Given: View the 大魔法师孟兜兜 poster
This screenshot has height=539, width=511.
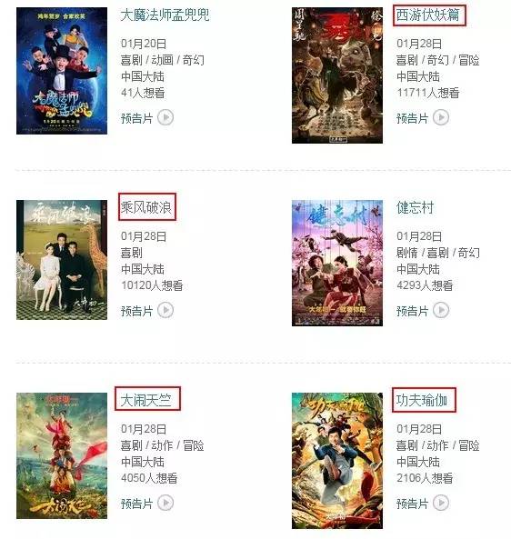Looking at the screenshot, I should [62, 71].
